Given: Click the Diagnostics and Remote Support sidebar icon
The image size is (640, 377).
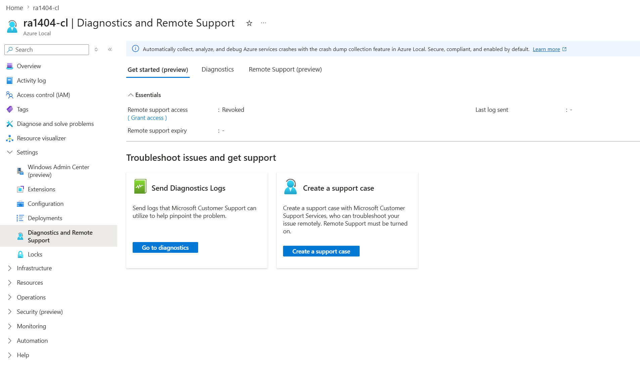Looking at the screenshot, I should [x=20, y=236].
